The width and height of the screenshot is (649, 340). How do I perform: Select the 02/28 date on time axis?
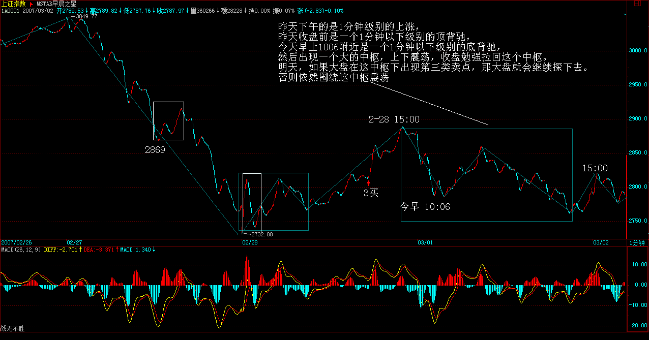tap(249, 243)
